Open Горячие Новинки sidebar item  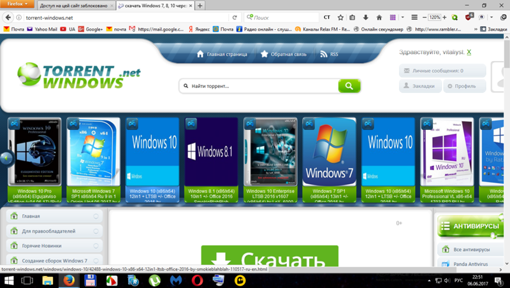(54, 246)
